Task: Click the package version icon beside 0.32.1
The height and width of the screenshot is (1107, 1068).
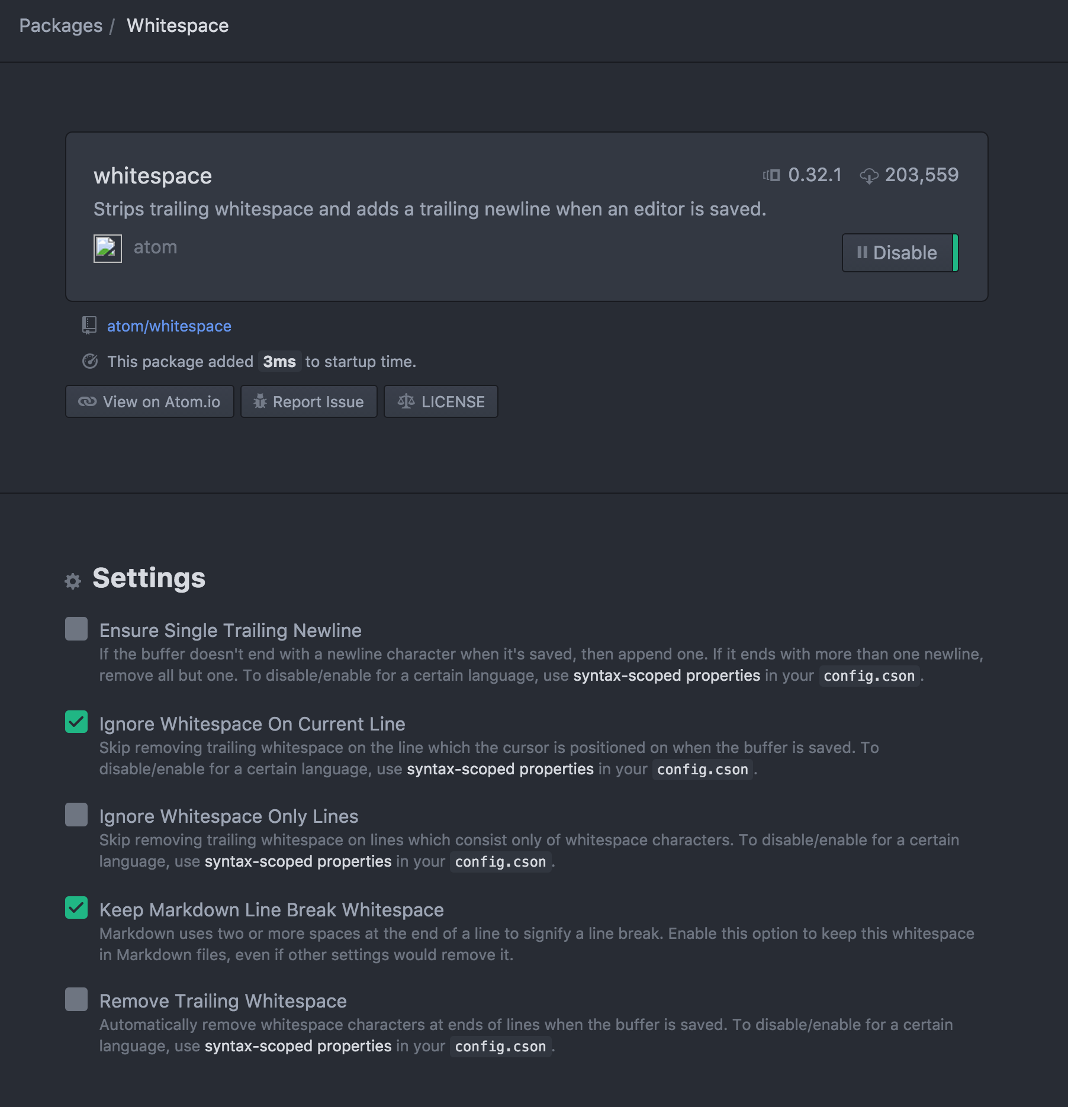Action: pyautogui.click(x=771, y=175)
